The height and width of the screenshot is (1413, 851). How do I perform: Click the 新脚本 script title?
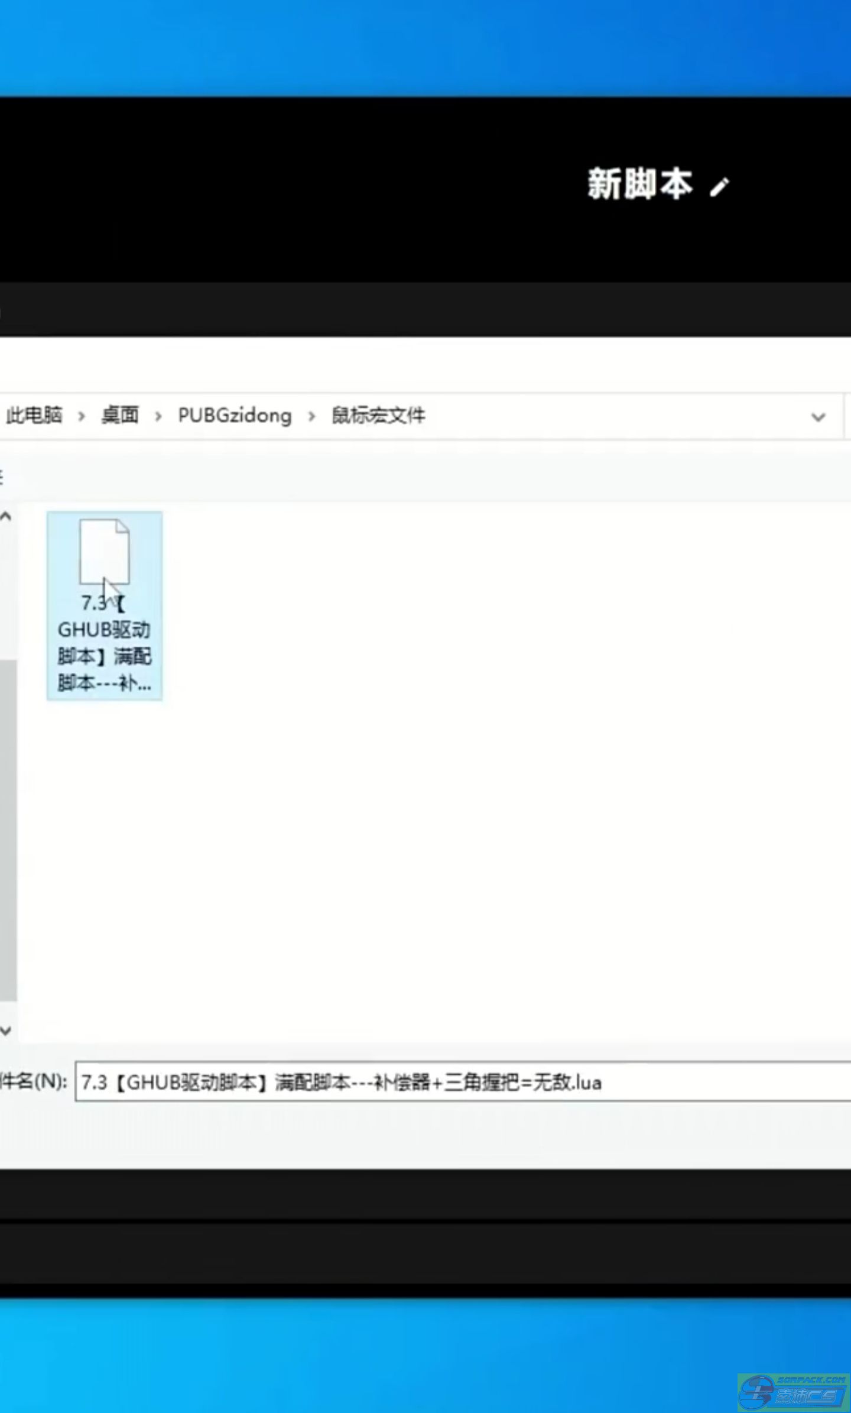tap(639, 184)
